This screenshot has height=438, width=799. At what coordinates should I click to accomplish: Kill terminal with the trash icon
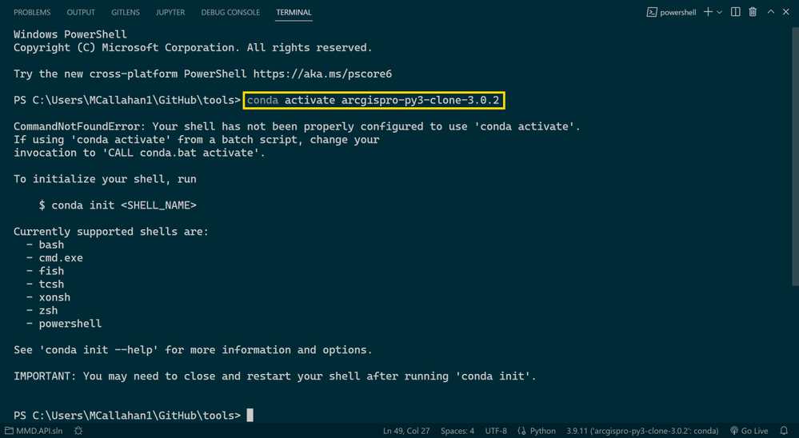pyautogui.click(x=753, y=12)
